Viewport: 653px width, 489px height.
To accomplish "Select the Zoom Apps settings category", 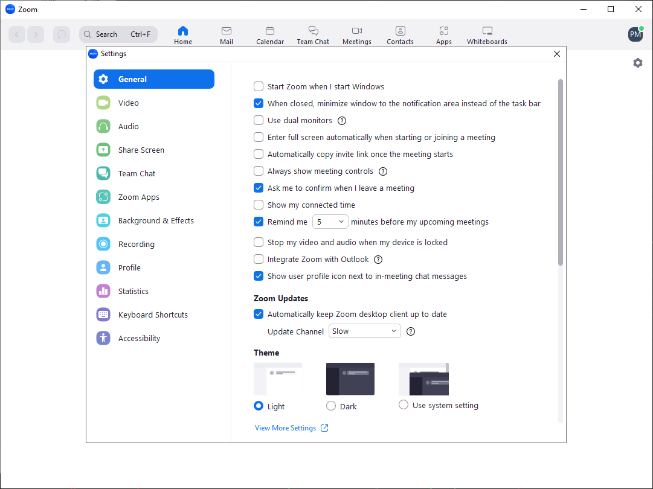I will (154, 197).
